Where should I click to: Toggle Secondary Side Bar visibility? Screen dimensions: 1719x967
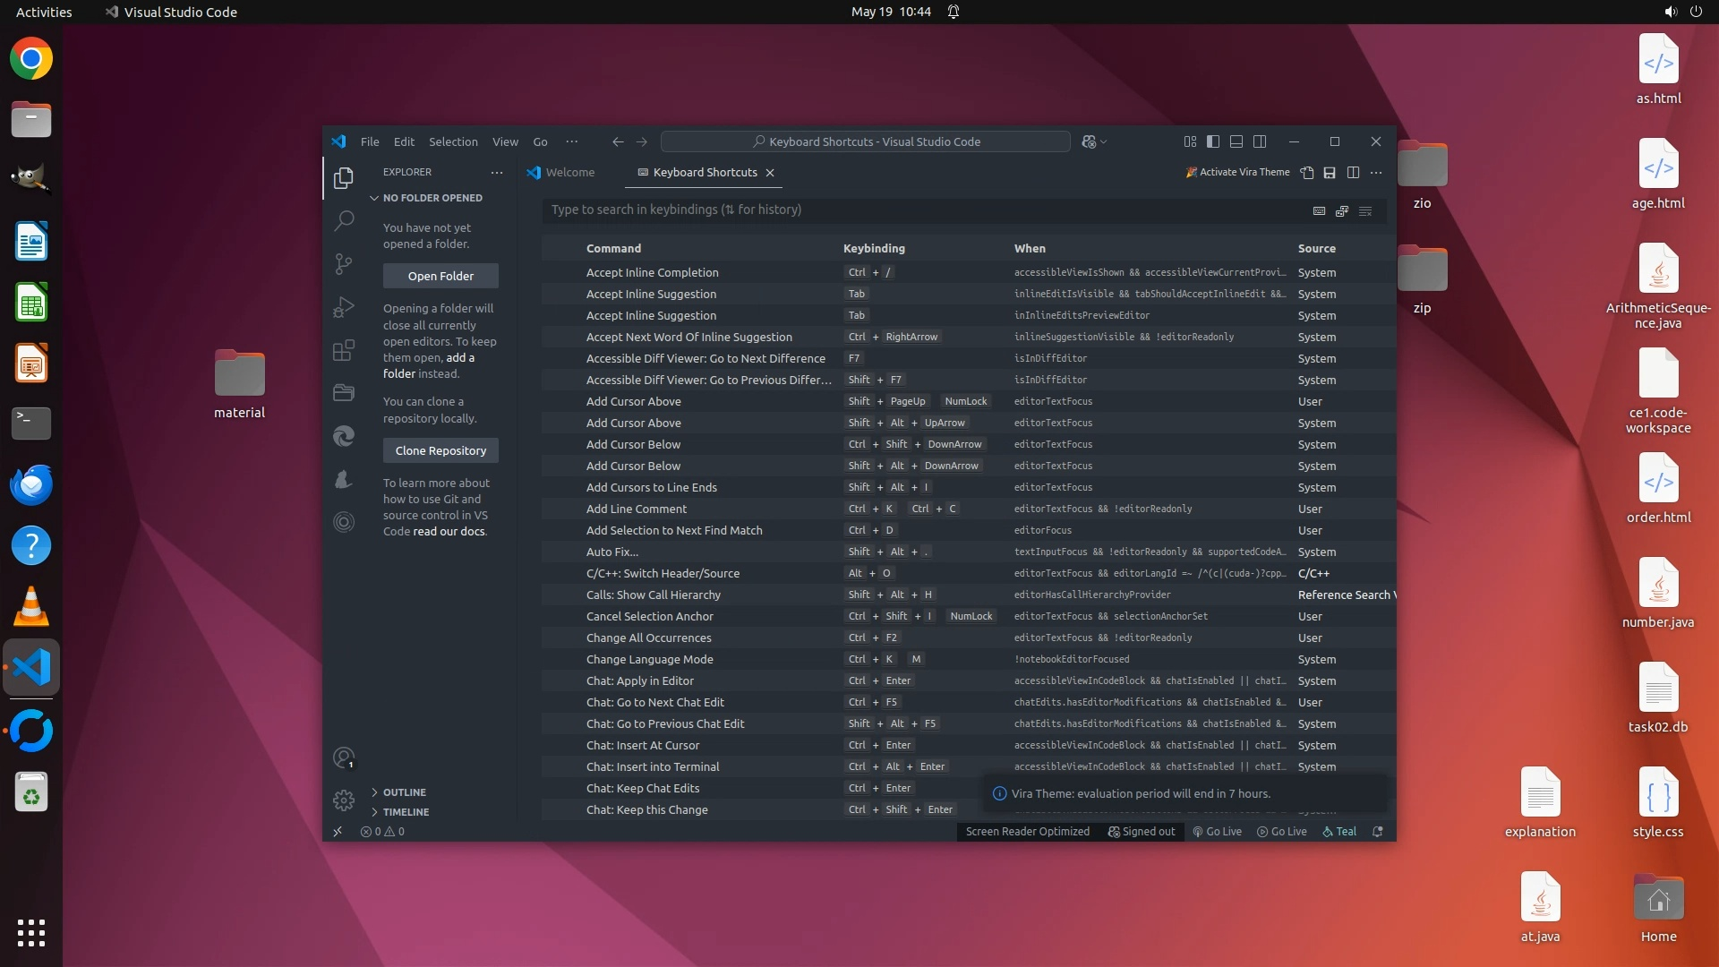click(x=1260, y=141)
